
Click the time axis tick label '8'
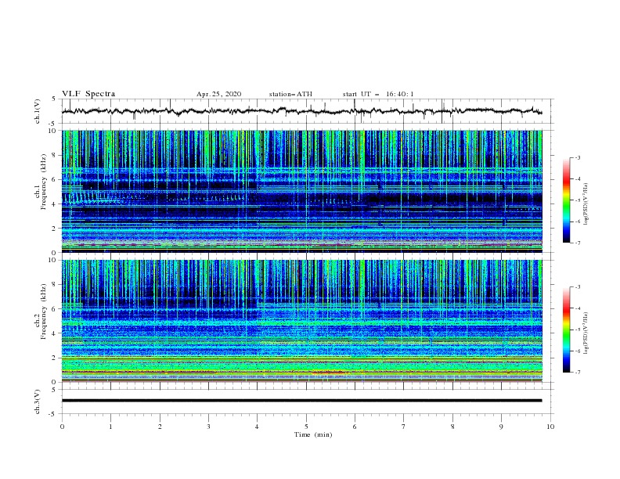pos(452,427)
